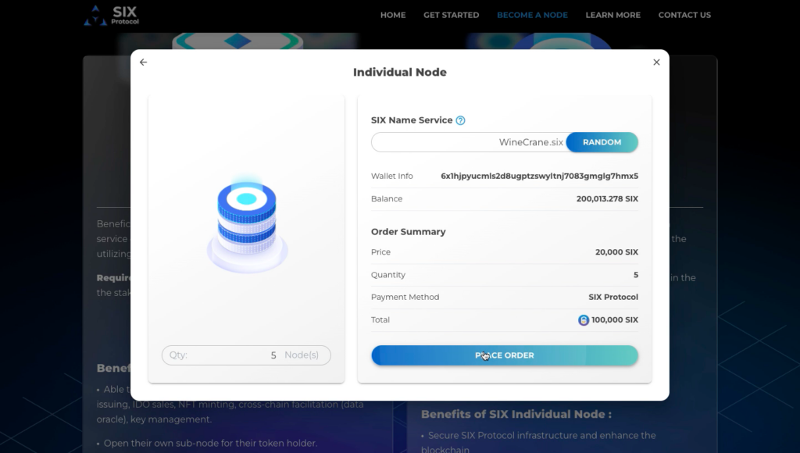
Task: Generate a RANDOM node name
Action: click(x=602, y=142)
